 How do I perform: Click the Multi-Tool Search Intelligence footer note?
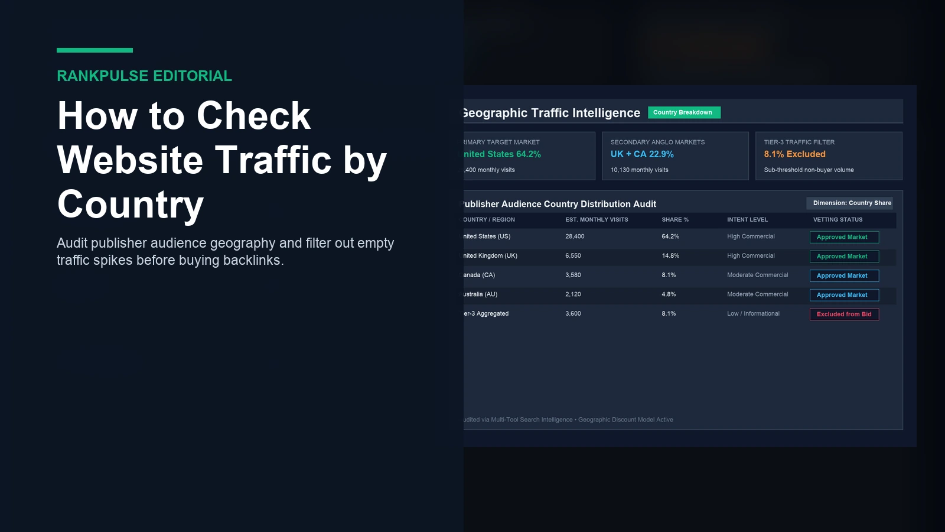click(568, 420)
